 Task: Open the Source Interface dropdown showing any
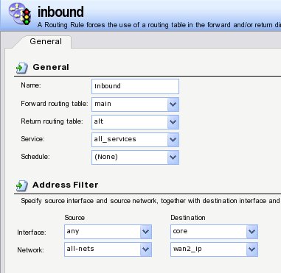click(108, 232)
